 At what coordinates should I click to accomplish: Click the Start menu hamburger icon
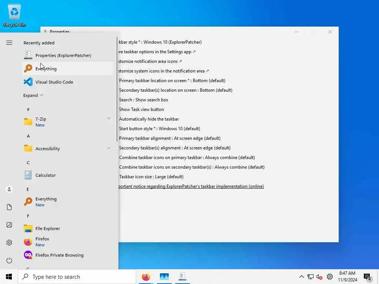9,43
